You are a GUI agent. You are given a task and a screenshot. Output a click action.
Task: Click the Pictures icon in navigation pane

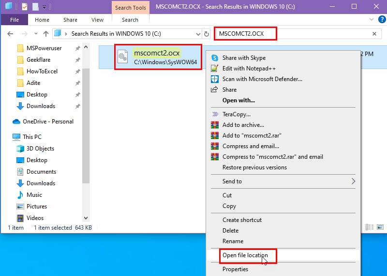(x=20, y=207)
